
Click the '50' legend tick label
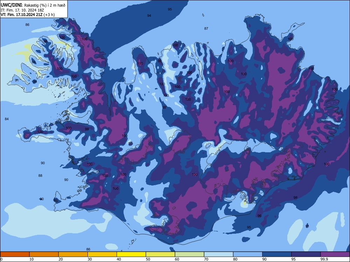tap(148, 259)
